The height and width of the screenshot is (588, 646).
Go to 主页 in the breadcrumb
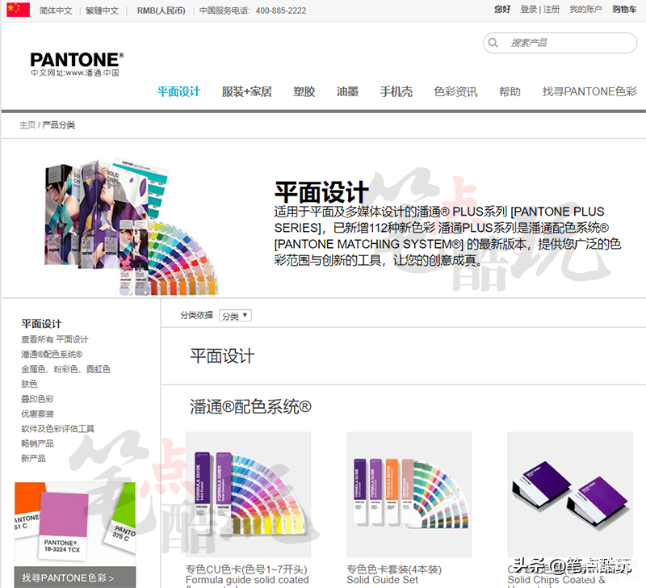(x=27, y=125)
